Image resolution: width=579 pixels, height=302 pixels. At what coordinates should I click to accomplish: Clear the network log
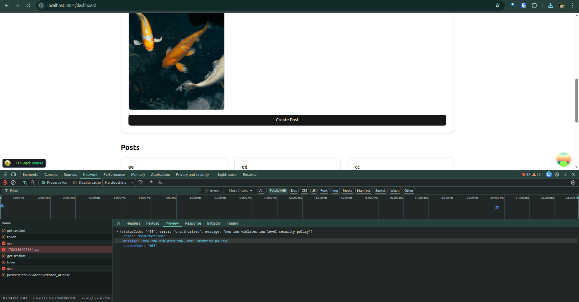[x=13, y=182]
